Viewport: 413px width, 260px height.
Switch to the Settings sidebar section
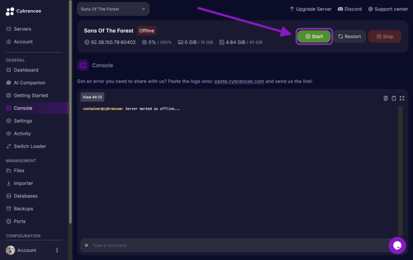[23, 121]
